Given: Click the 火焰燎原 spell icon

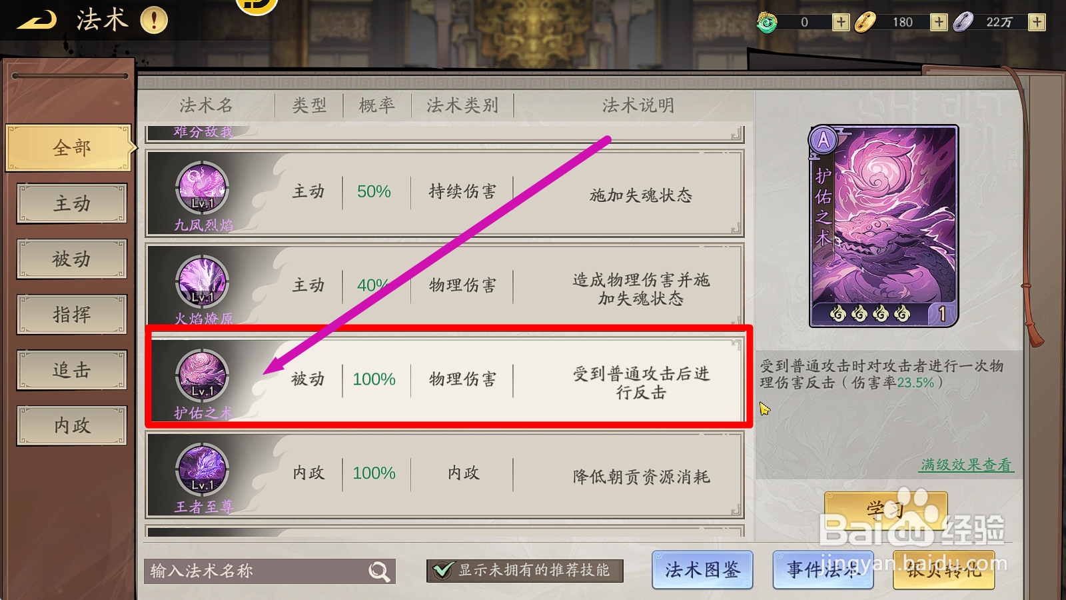Looking at the screenshot, I should [203, 281].
